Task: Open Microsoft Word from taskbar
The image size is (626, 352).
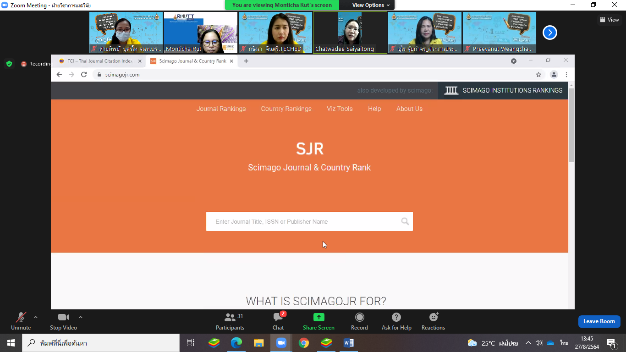Action: point(349,343)
